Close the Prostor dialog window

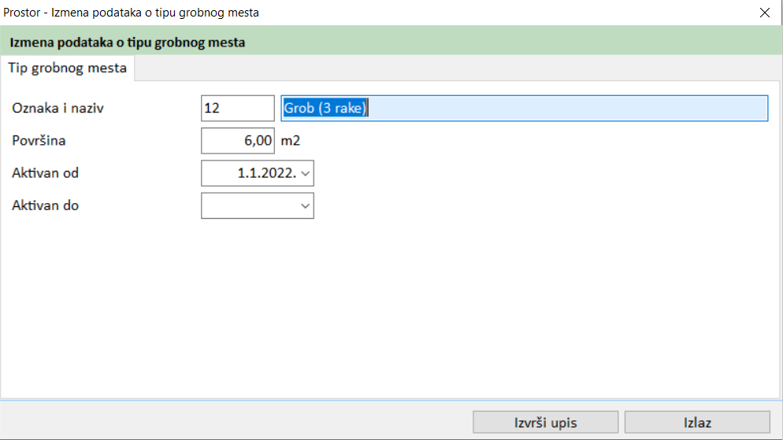(764, 13)
